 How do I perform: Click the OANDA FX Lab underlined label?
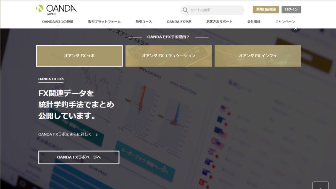tap(51, 79)
